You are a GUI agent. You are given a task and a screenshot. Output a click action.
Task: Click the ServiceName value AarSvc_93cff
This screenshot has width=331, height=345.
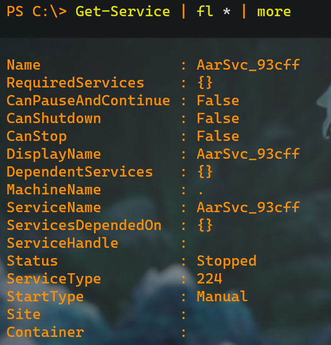[248, 207]
